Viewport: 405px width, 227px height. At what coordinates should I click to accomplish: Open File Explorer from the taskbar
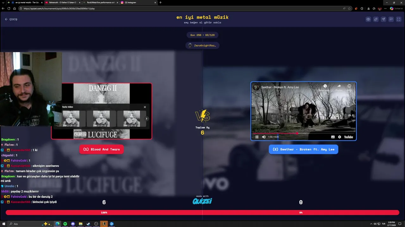click(81, 224)
